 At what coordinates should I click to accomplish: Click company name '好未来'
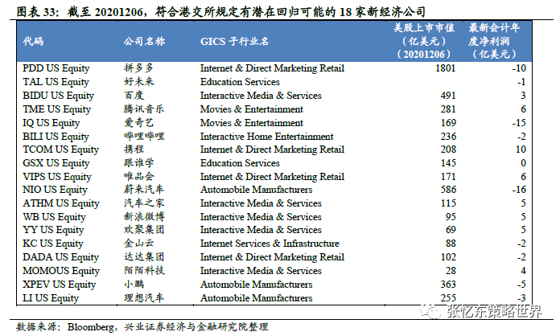[139, 82]
